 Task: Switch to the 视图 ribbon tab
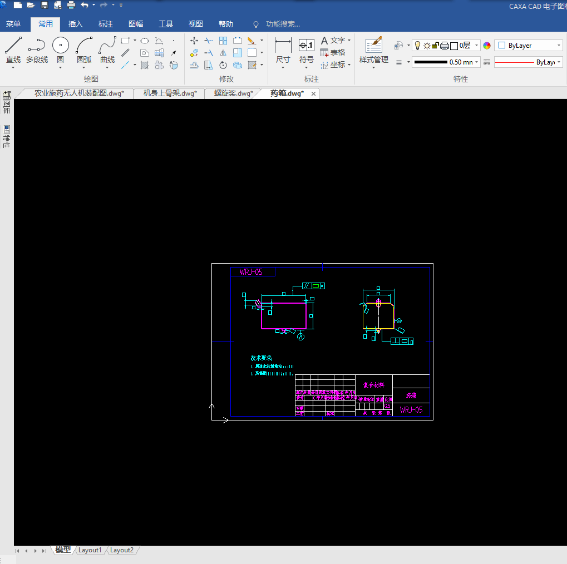point(196,24)
